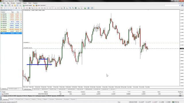Expand Profiles dropdown arrow

(7, 5)
